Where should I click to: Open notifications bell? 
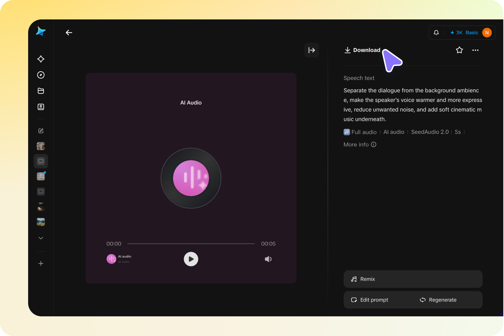tap(436, 32)
